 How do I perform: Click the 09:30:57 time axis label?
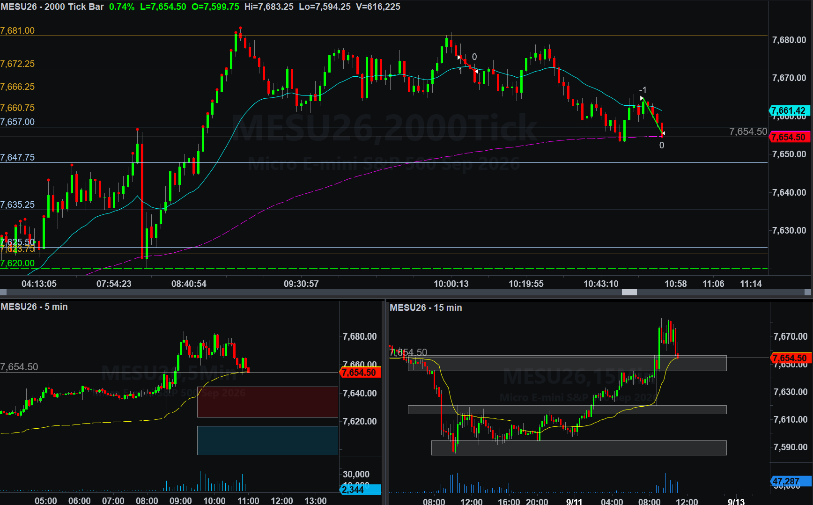coord(301,284)
